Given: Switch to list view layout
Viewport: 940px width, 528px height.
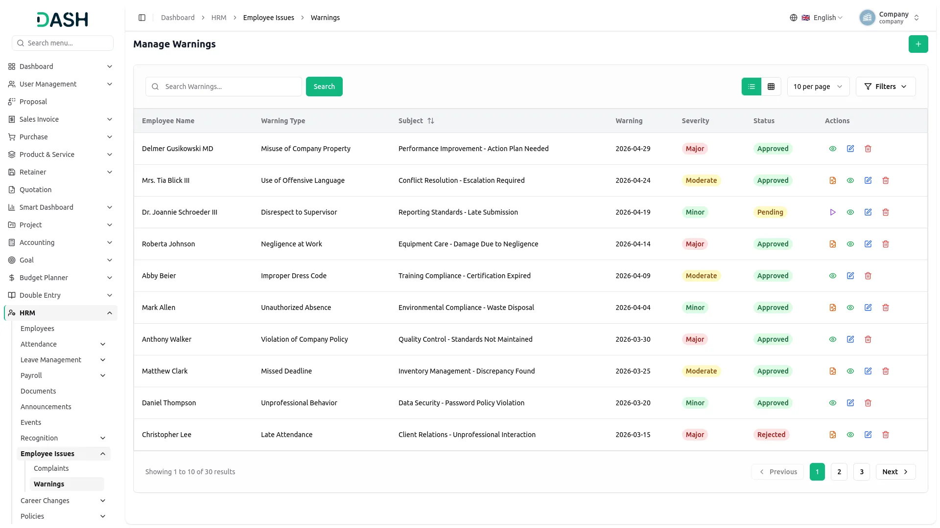Looking at the screenshot, I should click(752, 87).
